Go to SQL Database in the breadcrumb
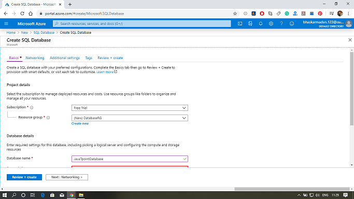This screenshot has height=199, width=354. point(44,33)
